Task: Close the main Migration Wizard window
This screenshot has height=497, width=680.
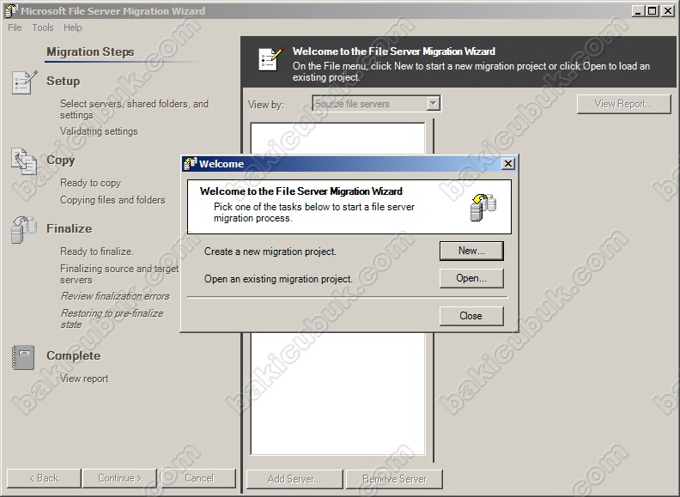Action: (667, 11)
